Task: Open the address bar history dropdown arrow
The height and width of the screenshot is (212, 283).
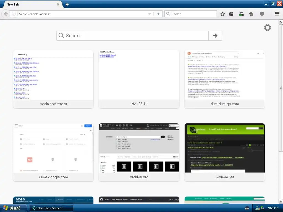Action: pyautogui.click(x=150, y=14)
